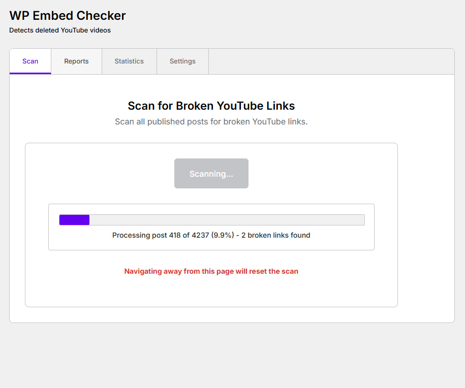
Task: Click the 'Scan for Broken YouTube Links' heading
Action: tap(211, 106)
